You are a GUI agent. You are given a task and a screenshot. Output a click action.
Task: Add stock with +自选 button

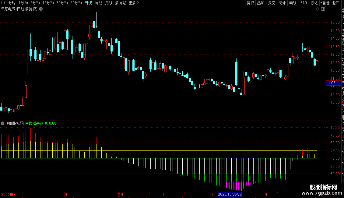pos(325,3)
